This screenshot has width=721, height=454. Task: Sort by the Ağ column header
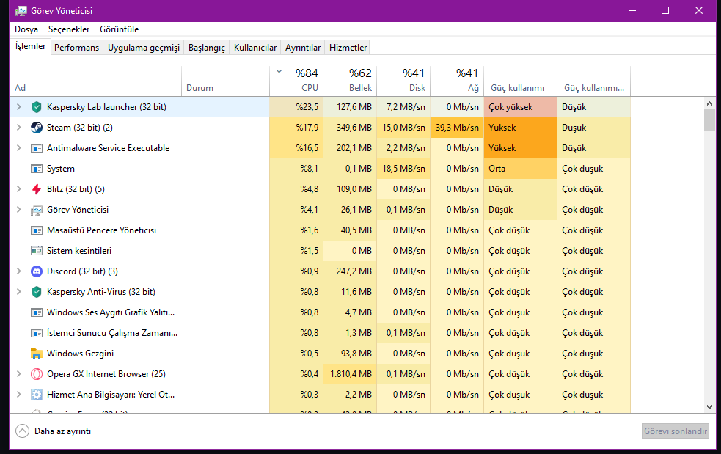(457, 81)
